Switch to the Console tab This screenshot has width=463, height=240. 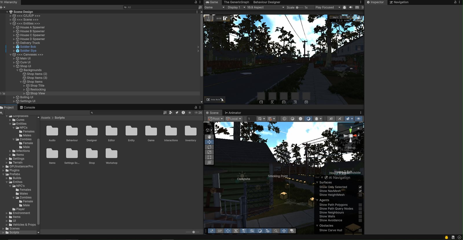[x=27, y=107]
